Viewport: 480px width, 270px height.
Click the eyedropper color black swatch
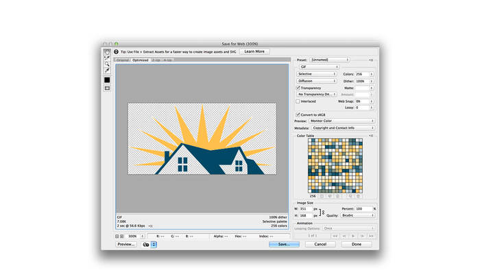click(x=107, y=79)
